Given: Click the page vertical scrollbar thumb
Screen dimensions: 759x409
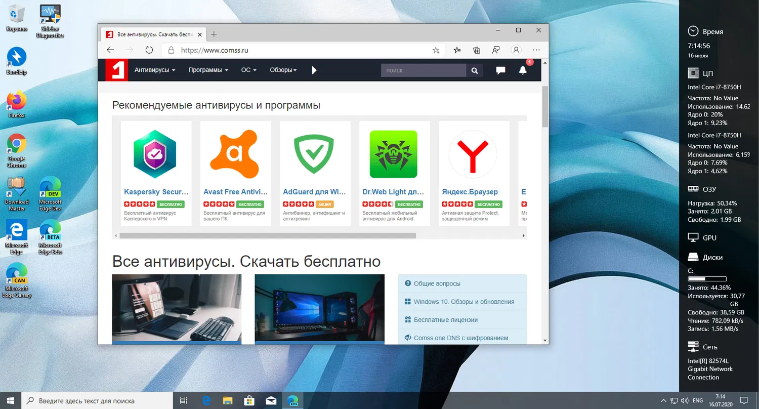Looking at the screenshot, I should (545, 106).
